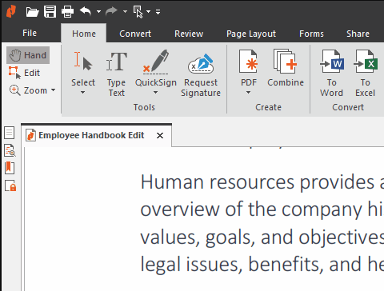Viewport: 384px width, 291px height.
Task: Customize quick access toolbar menu arrow
Action: pos(158,12)
